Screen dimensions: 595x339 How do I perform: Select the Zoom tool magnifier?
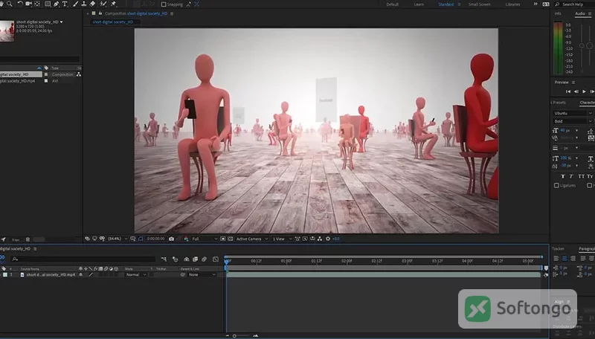[10, 4]
